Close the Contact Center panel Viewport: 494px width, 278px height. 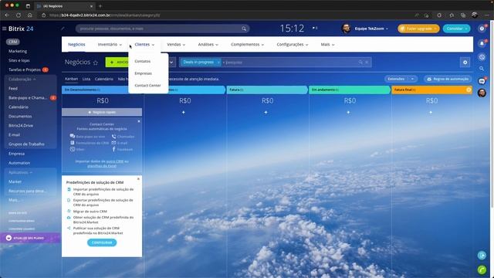coord(139,121)
